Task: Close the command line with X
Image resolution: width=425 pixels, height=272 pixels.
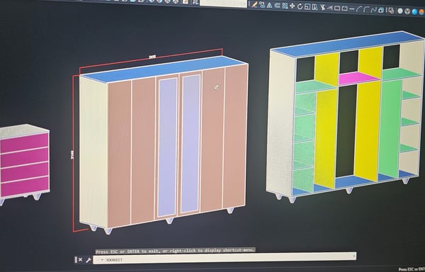Action: [80, 260]
